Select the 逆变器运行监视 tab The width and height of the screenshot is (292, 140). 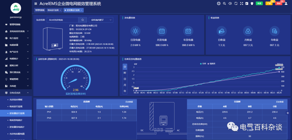tap(73, 10)
